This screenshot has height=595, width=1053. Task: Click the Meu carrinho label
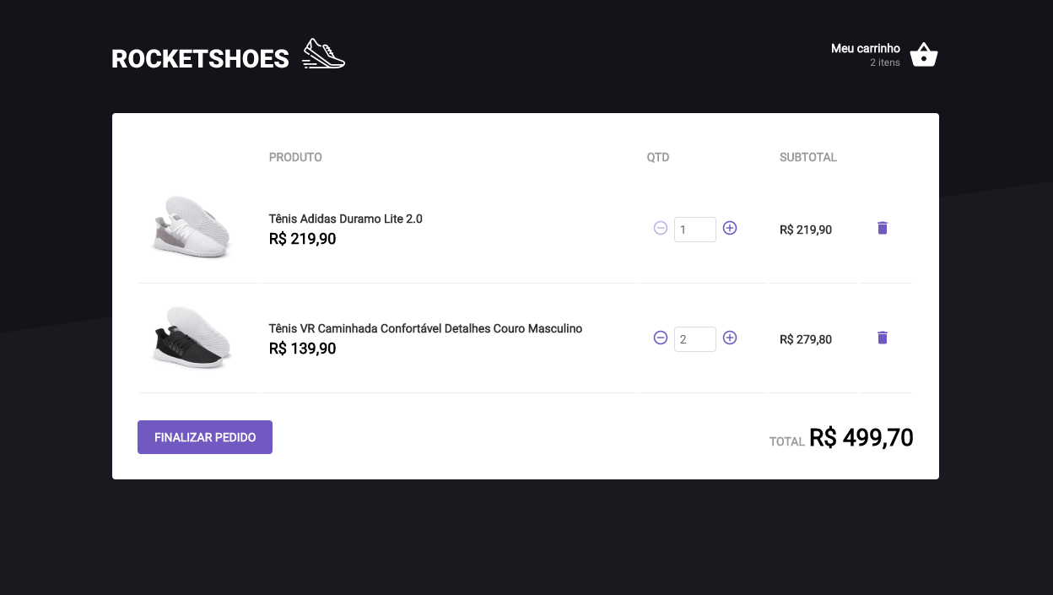(x=865, y=48)
